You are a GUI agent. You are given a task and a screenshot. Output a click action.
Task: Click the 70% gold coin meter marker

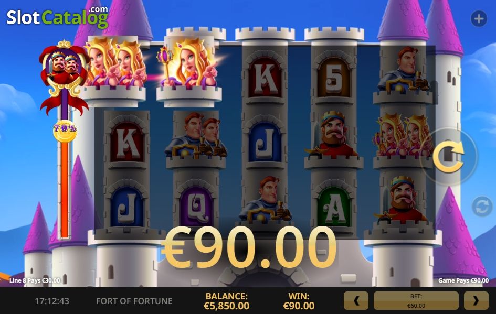click(x=65, y=131)
